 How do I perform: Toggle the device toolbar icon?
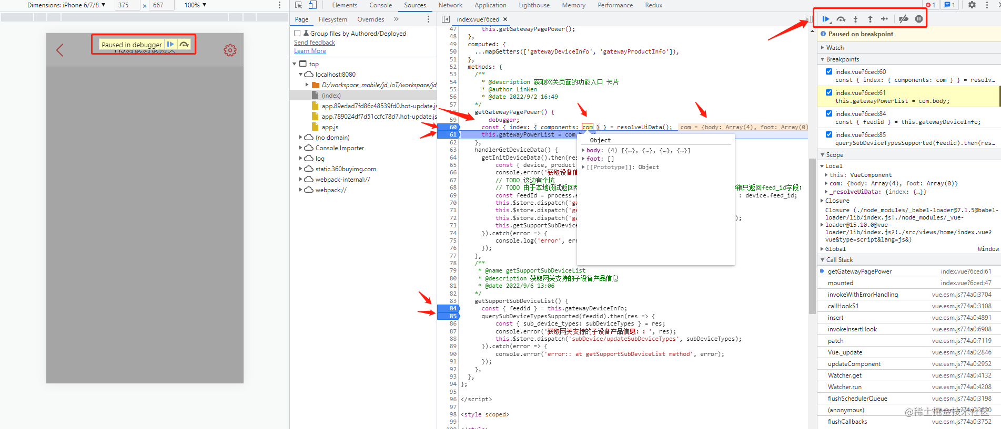point(312,5)
